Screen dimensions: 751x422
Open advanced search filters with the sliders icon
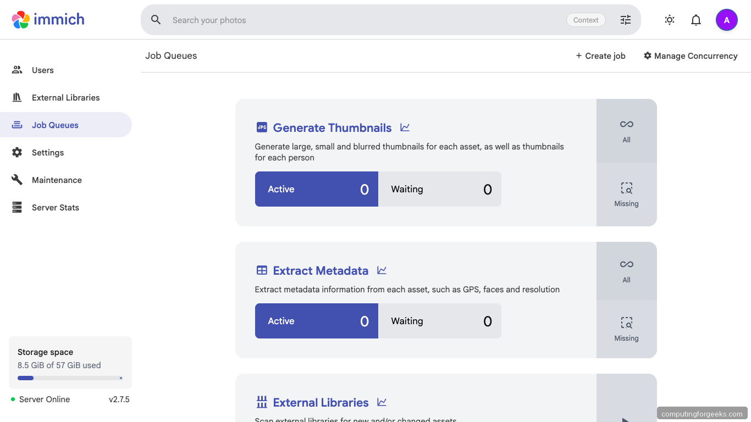(625, 19)
